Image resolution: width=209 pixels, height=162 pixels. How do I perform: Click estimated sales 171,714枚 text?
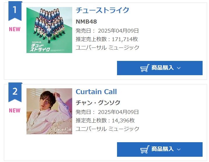click(107, 39)
